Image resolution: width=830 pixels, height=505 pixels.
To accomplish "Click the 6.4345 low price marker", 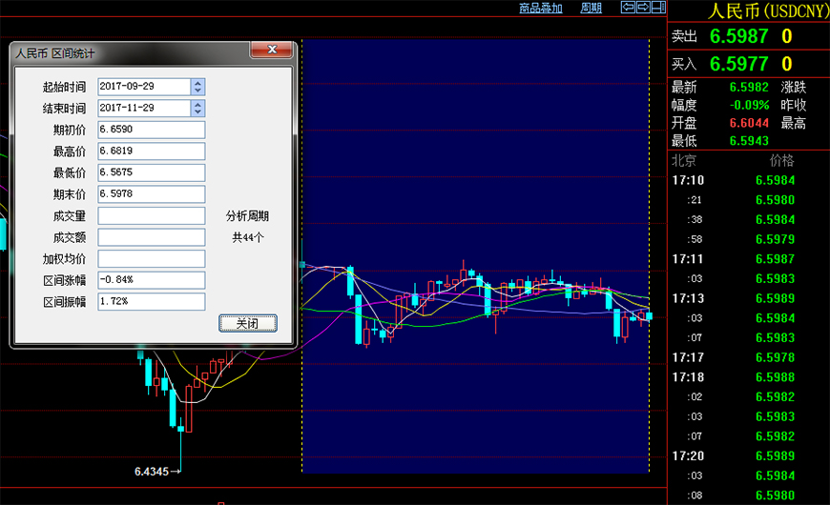I will click(x=153, y=471).
